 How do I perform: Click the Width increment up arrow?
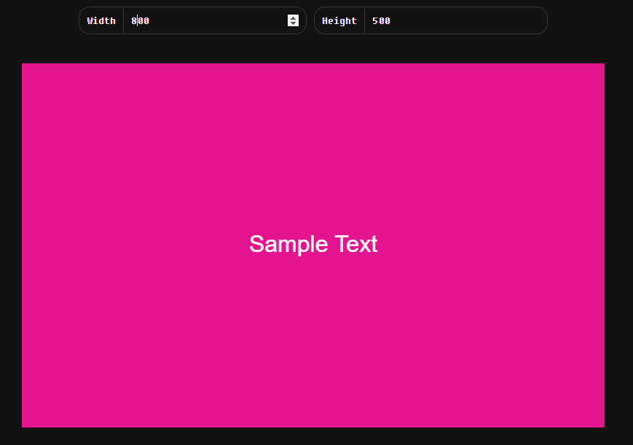(293, 17)
